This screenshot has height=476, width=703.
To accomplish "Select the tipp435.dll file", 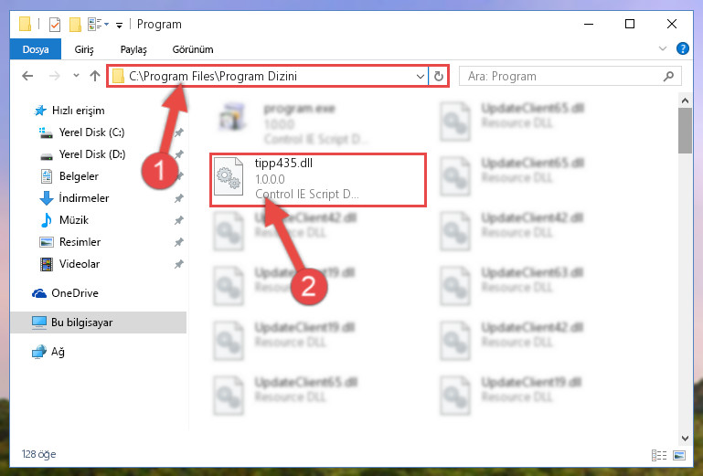I will [x=317, y=180].
